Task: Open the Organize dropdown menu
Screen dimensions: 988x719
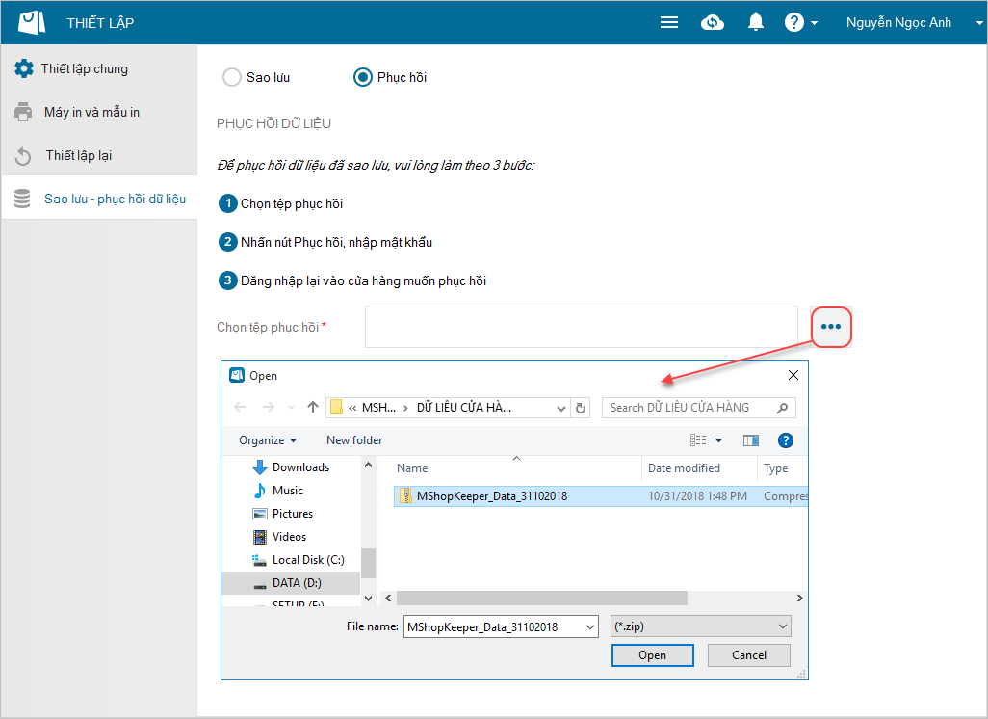Action: pos(268,440)
